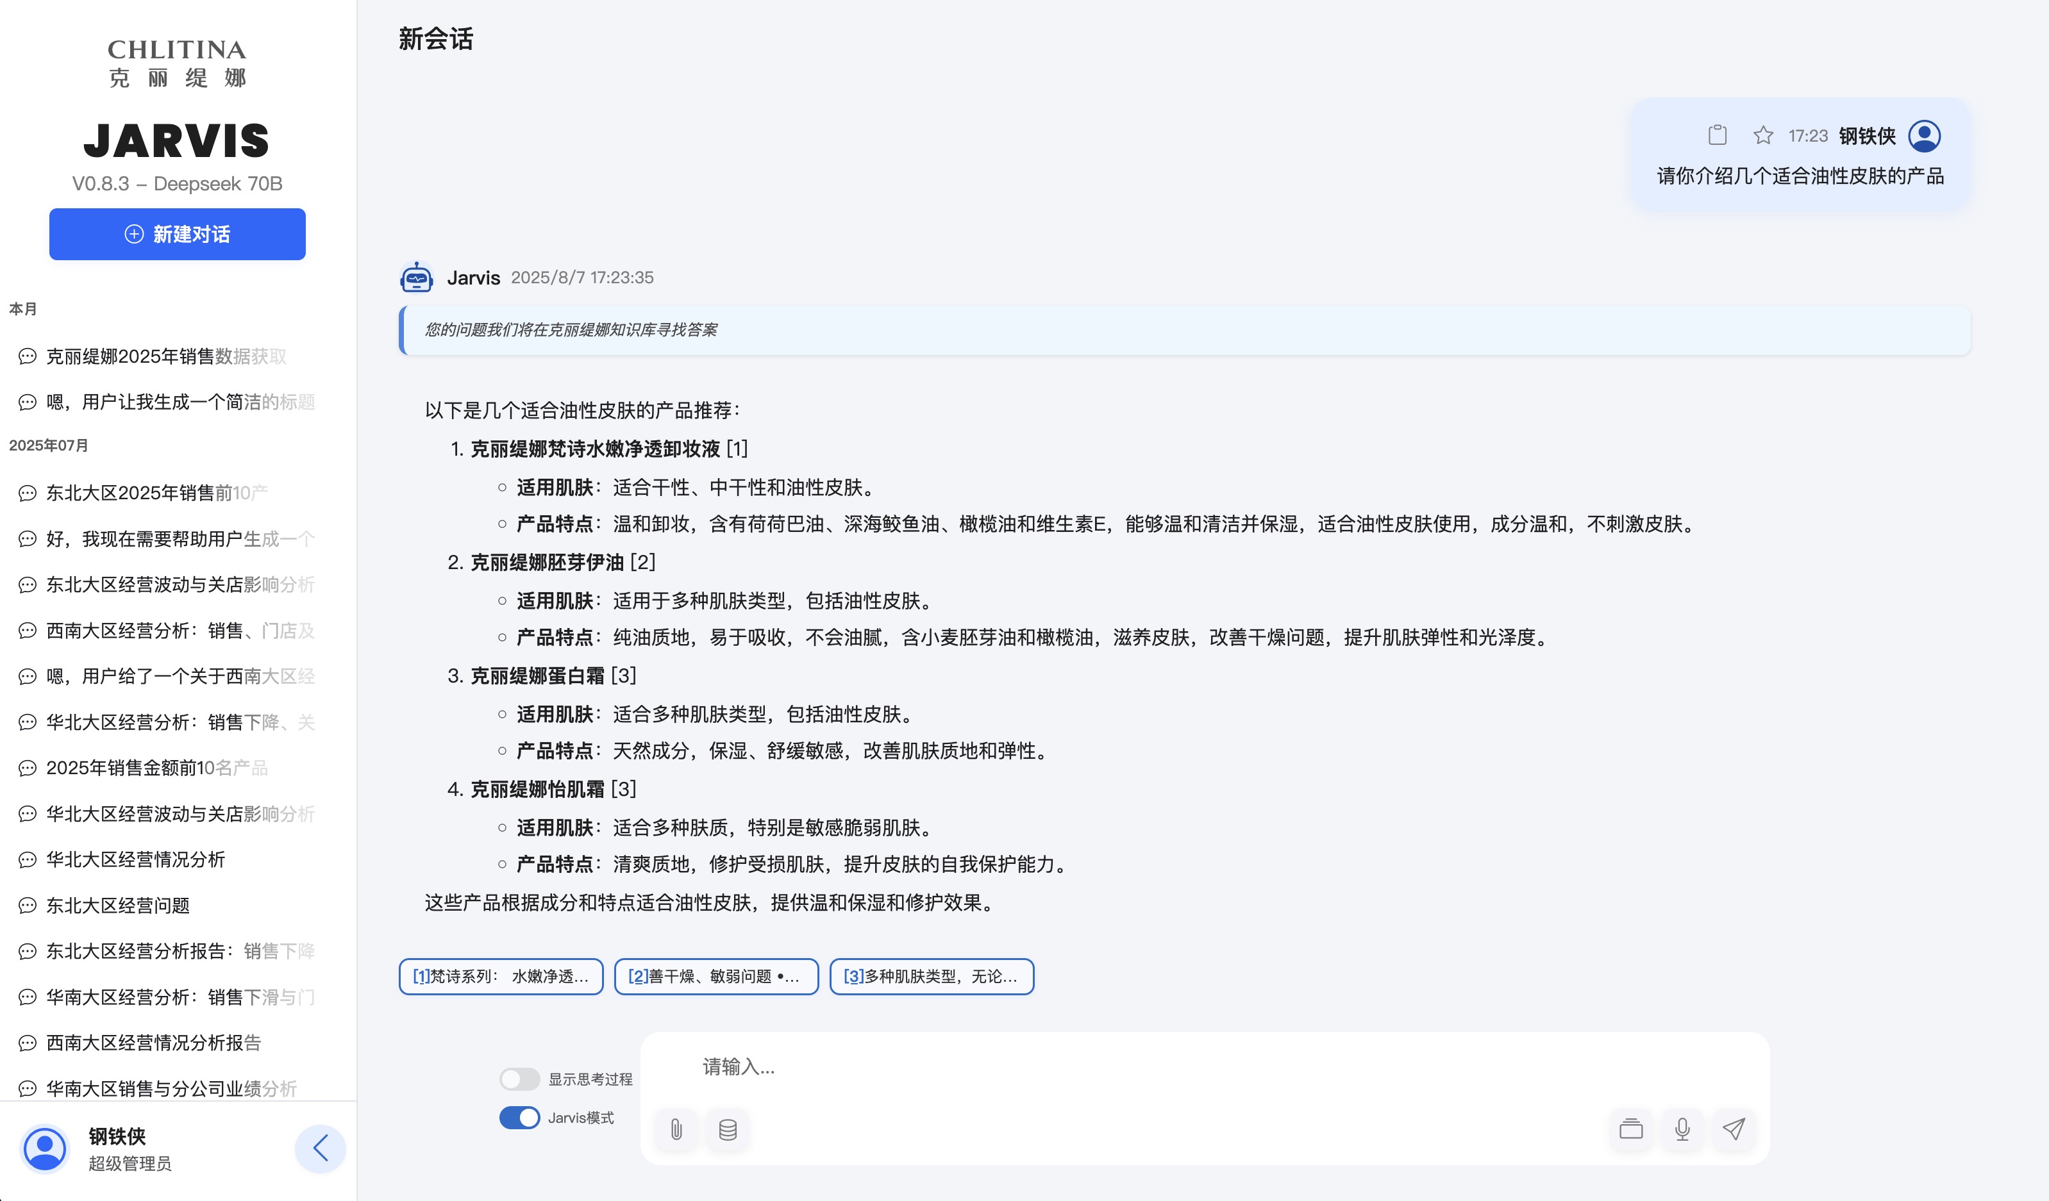Click chat icon beside 2025年销售金额前10名产品
Screen dimensions: 2049x1201
tap(28, 768)
